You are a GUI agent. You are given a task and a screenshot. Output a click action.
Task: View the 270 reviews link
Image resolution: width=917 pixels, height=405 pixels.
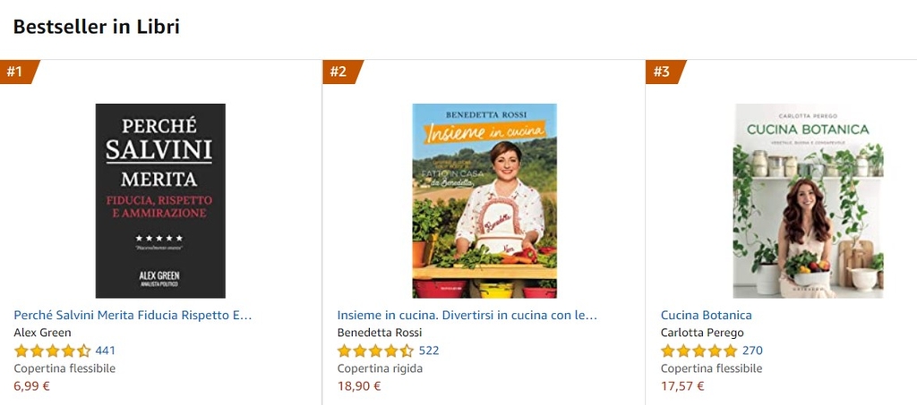pos(752,350)
